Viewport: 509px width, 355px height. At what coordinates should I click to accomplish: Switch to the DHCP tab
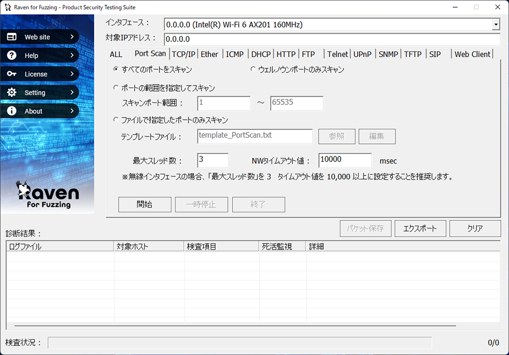(x=261, y=54)
